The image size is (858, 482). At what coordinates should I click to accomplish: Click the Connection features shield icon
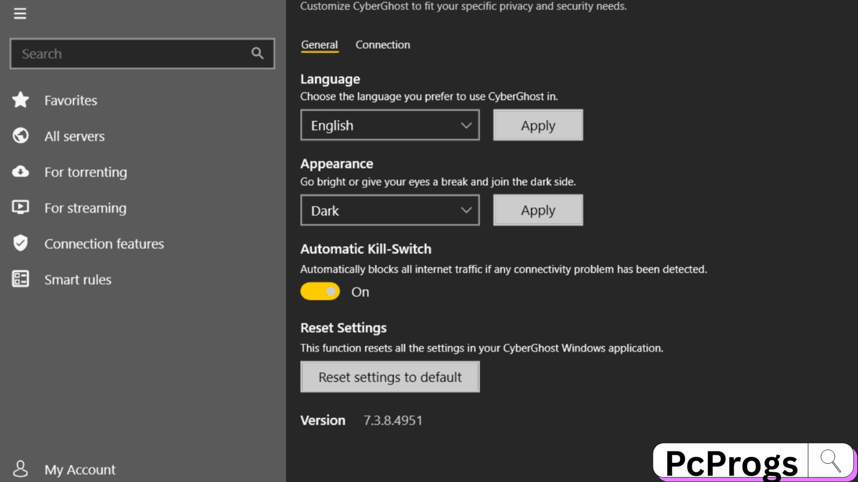coord(21,243)
